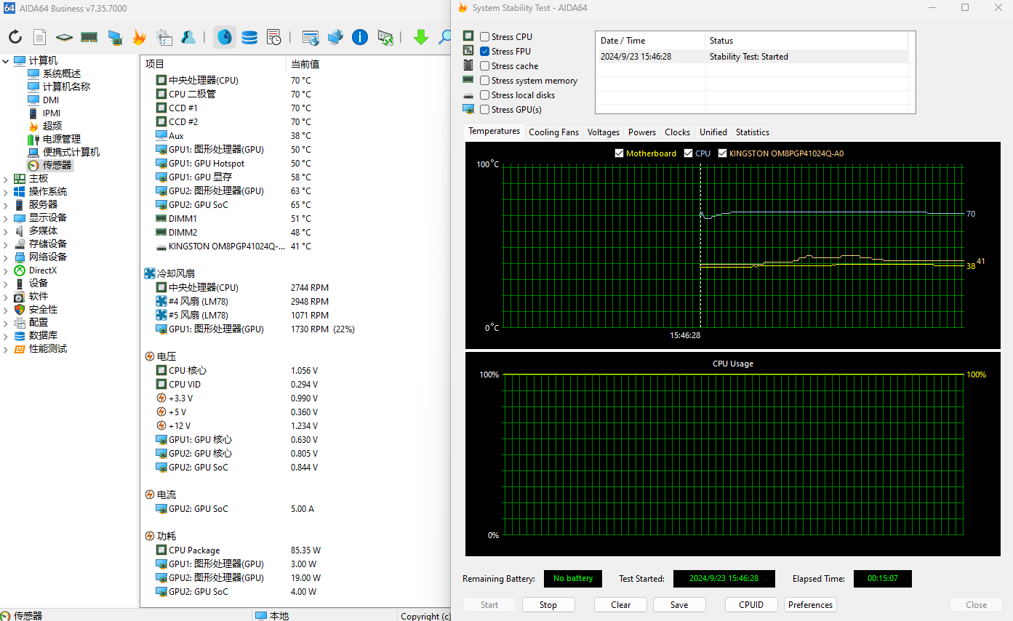Select the CPU Package power row
This screenshot has height=621, width=1013.
194,550
